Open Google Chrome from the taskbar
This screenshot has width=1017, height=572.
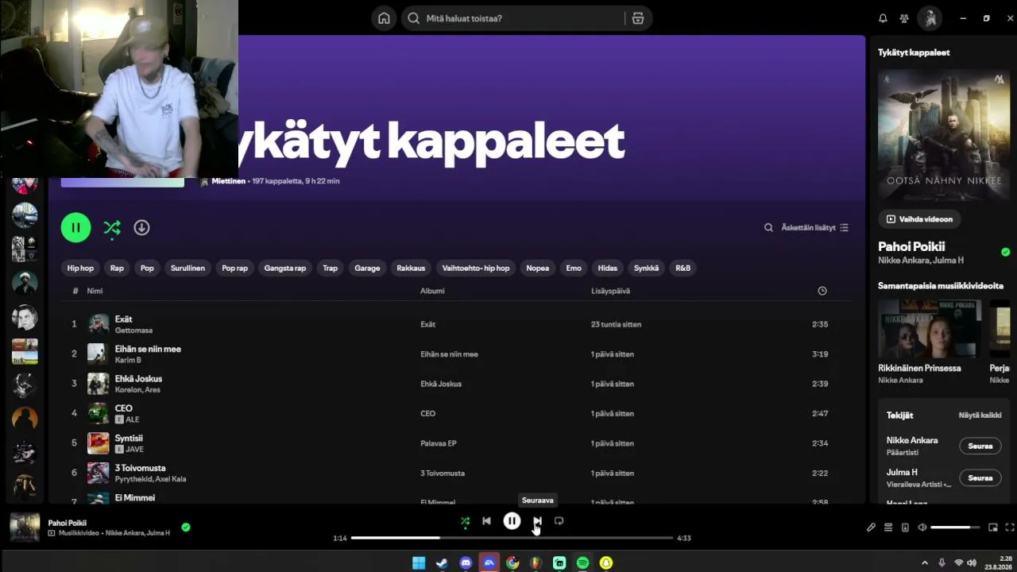tap(512, 563)
